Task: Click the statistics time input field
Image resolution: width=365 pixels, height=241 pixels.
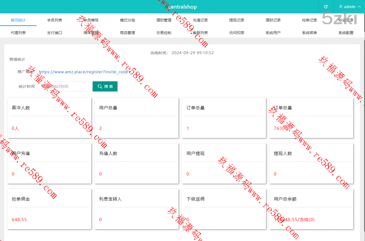Action: (x=64, y=86)
